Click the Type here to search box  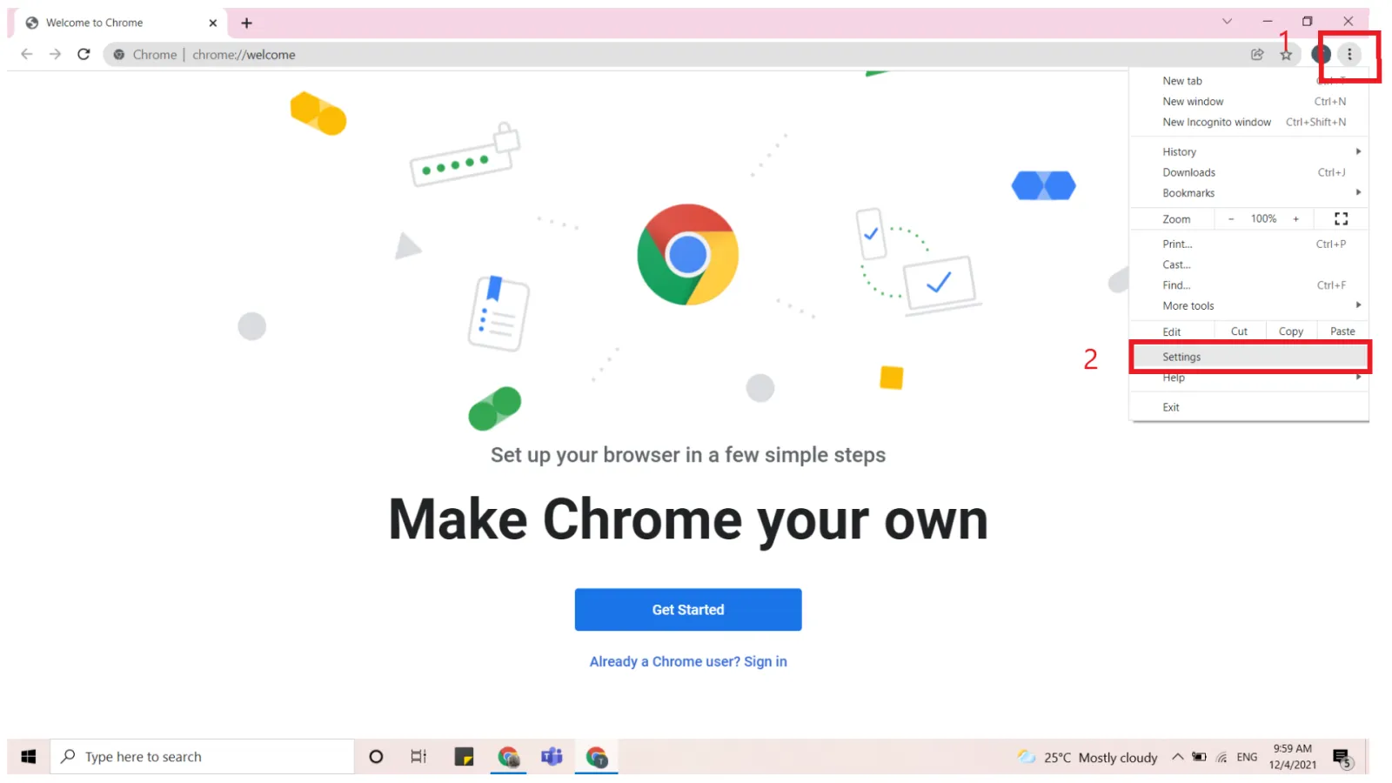[x=203, y=757]
